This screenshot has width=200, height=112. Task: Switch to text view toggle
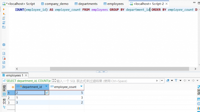click(4, 101)
